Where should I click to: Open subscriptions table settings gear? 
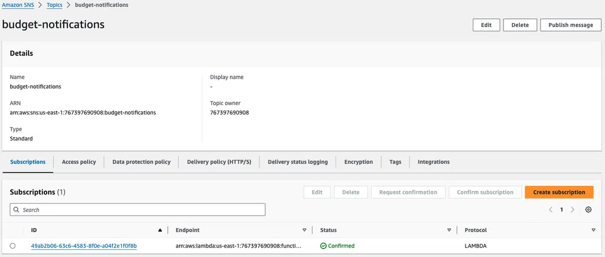[588, 210]
